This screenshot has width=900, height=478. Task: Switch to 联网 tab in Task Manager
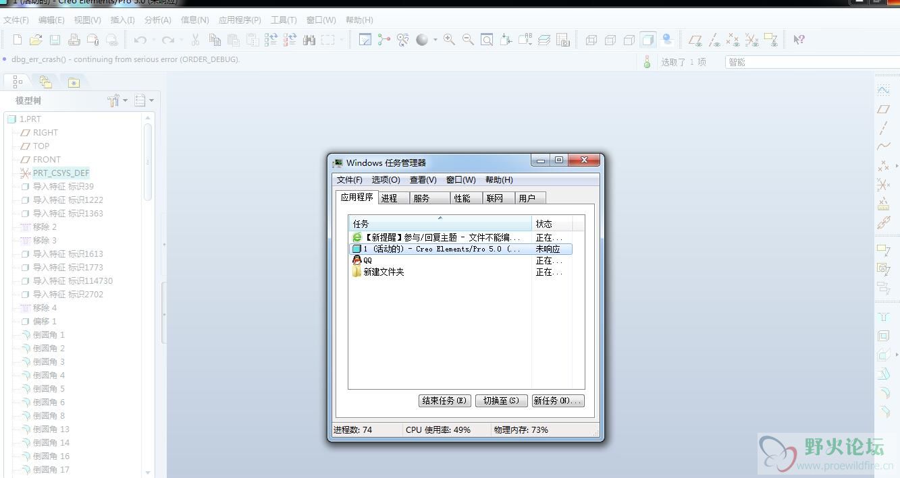tap(498, 198)
